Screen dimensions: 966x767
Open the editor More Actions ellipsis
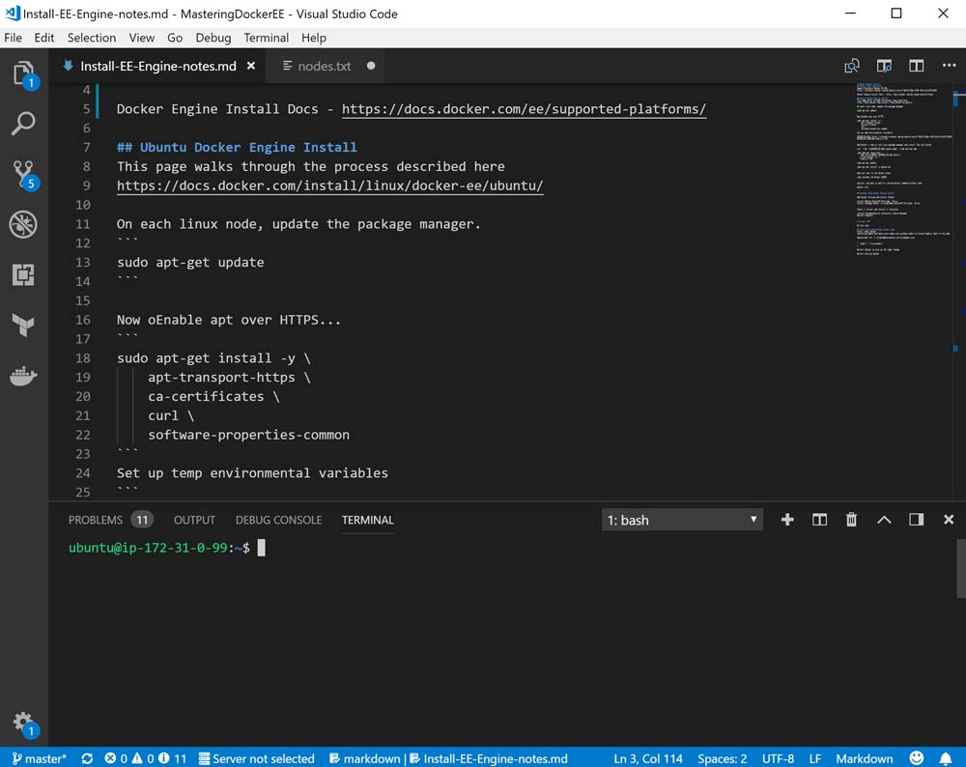click(949, 66)
